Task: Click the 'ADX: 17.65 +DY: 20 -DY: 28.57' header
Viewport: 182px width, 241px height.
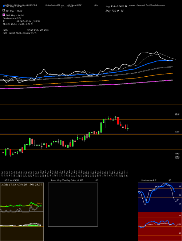Action: pyautogui.click(x=22, y=184)
